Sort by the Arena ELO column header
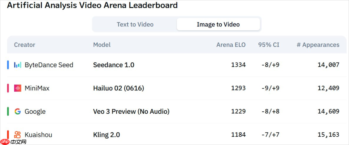The width and height of the screenshot is (349, 145). coord(231,45)
